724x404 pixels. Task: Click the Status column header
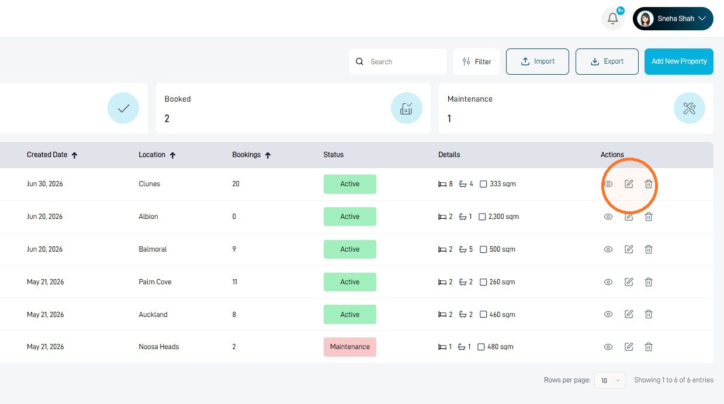tap(334, 155)
